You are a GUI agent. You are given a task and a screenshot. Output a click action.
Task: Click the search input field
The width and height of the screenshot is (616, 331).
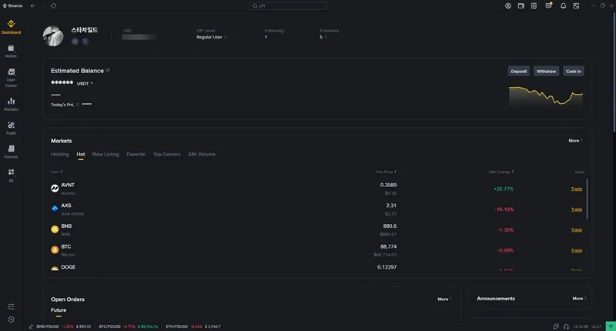coord(289,5)
